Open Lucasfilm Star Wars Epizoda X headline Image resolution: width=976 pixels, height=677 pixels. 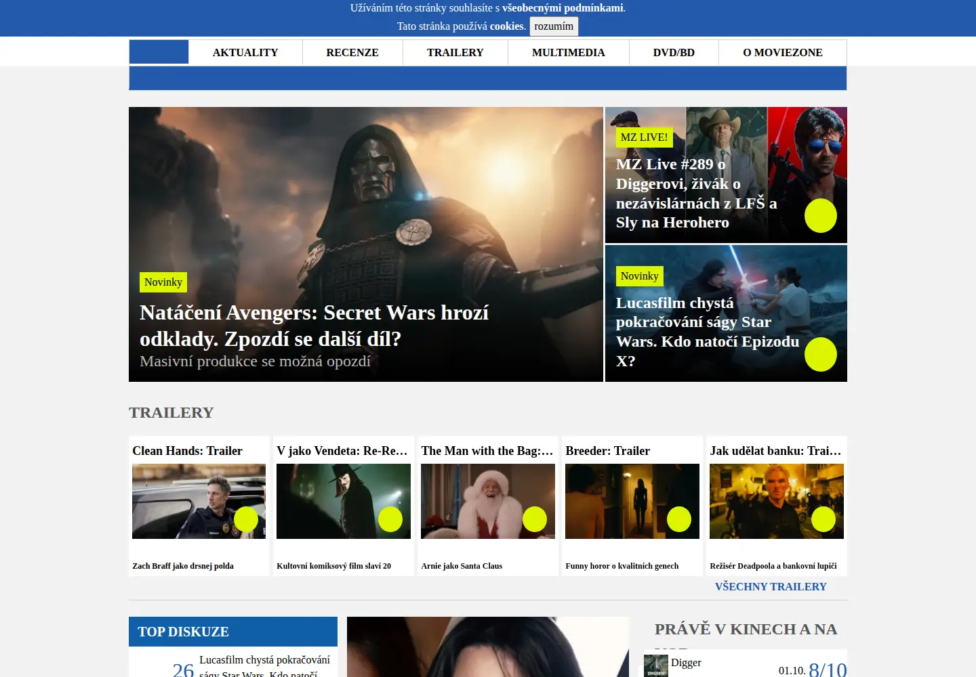708,332
